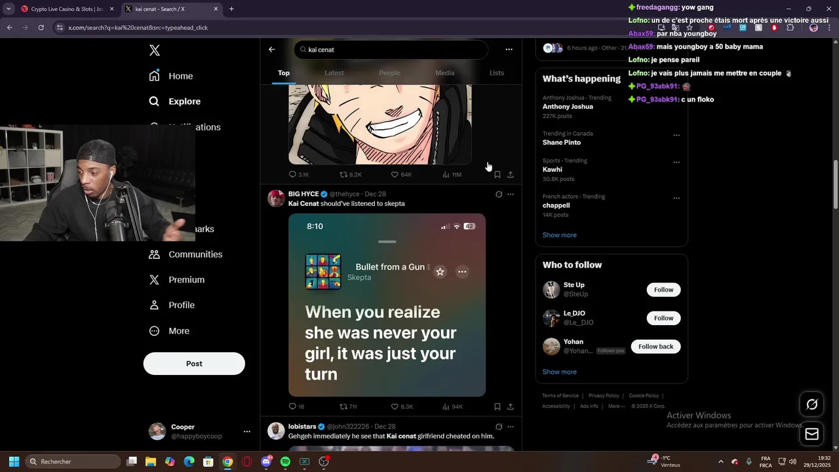This screenshot has width=839, height=472.
Task: Switch to the Lists tab
Action: (497, 73)
